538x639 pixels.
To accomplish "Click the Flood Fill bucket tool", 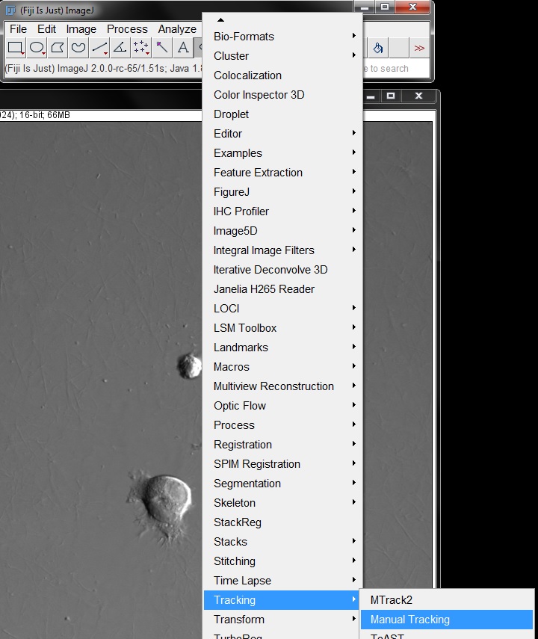I will (377, 49).
